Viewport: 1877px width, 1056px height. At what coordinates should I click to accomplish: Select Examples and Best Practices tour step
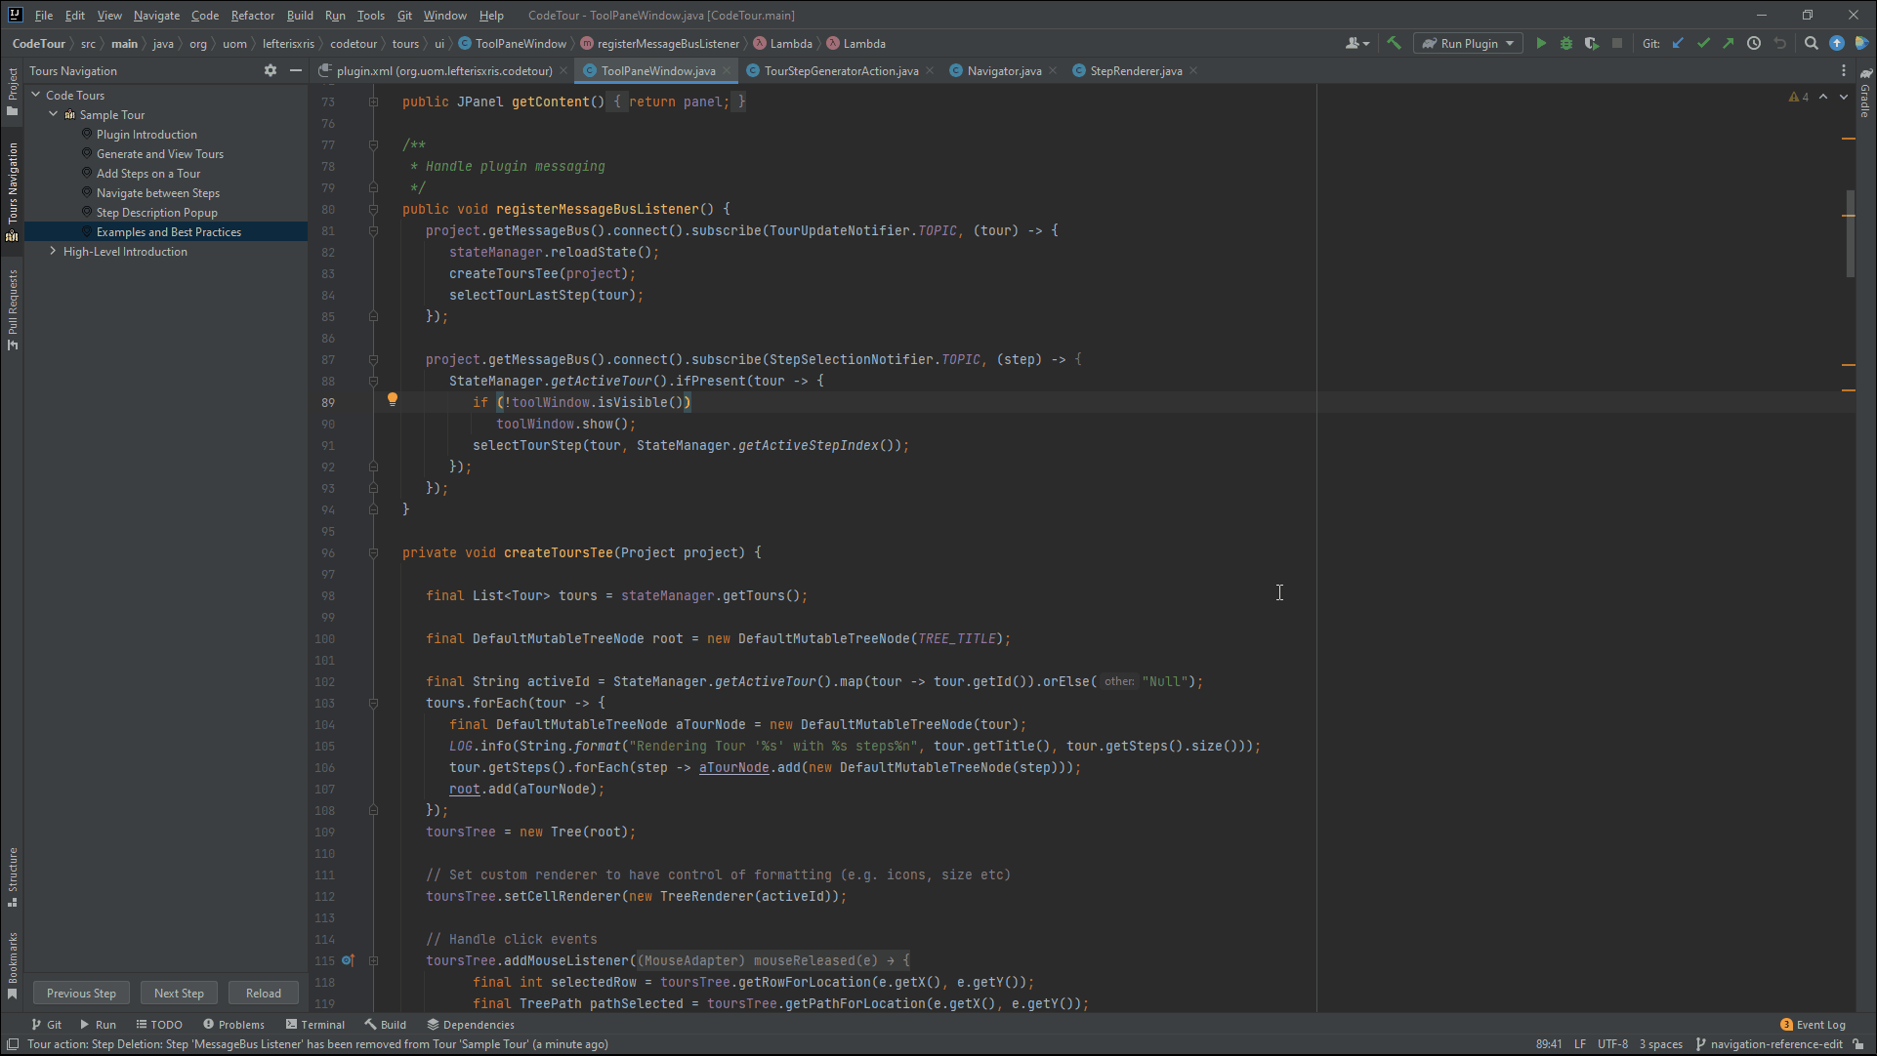[x=169, y=232]
